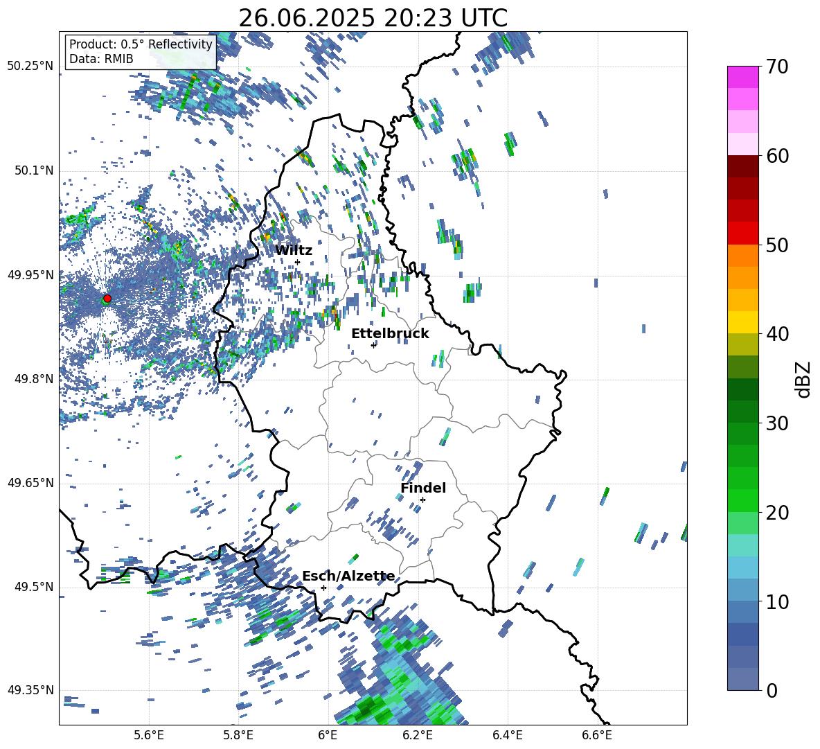Click the Ettelbruck city label
Viewport: 820px width, 749px height.
tap(390, 334)
